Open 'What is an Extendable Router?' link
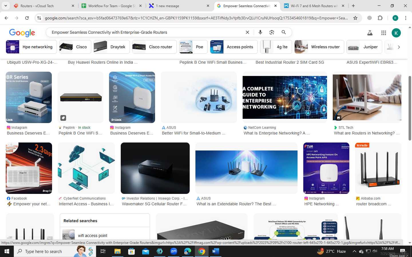 click(236, 204)
